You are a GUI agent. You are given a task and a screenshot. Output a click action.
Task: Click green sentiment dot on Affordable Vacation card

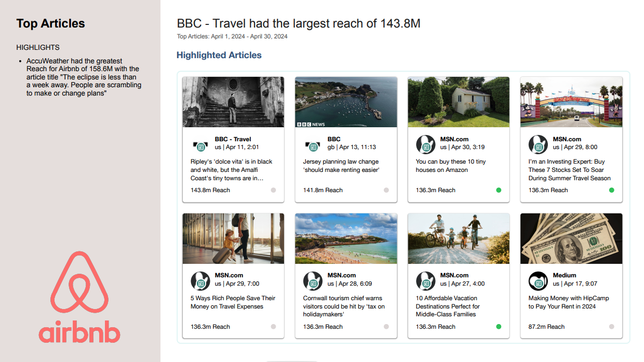pyautogui.click(x=499, y=327)
